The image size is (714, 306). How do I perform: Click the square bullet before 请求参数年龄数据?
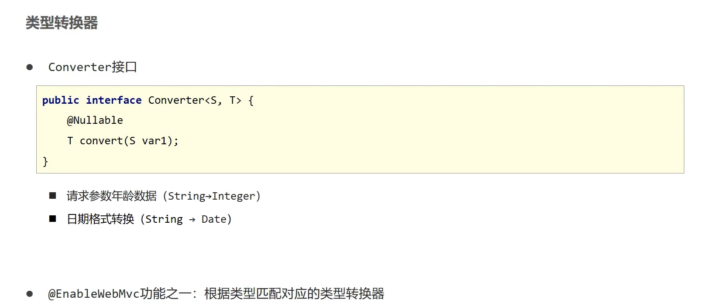[53, 196]
